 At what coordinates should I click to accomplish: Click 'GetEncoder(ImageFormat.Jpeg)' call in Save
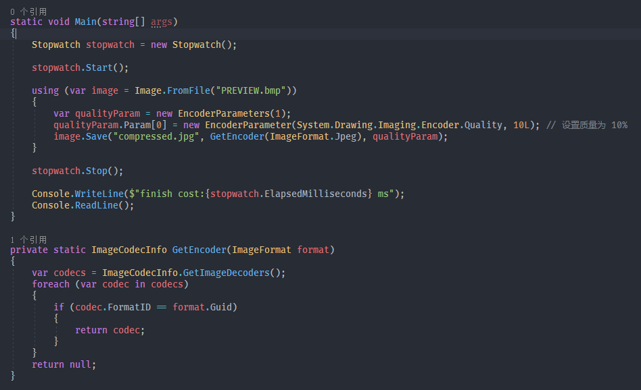click(x=286, y=137)
